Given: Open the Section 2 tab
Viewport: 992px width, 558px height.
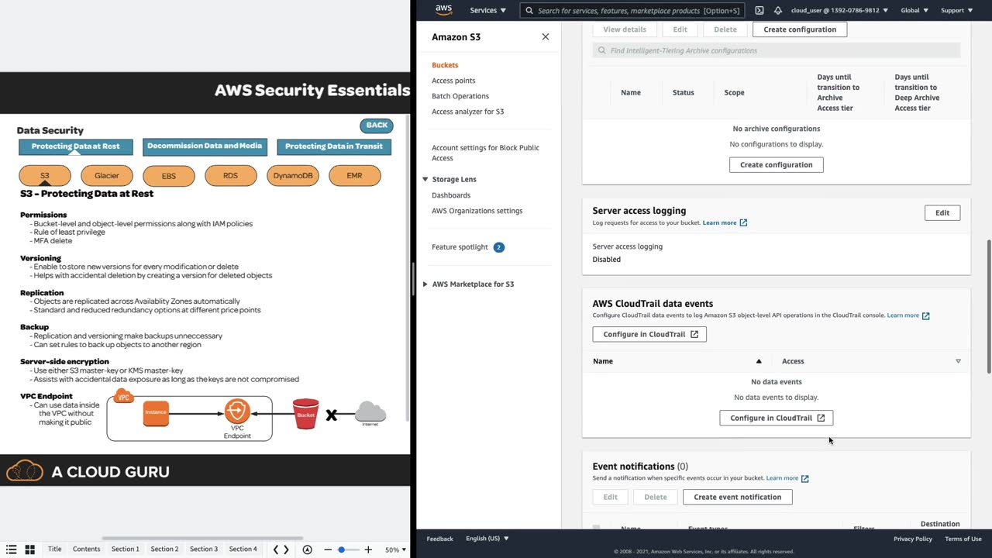Looking at the screenshot, I should (164, 549).
